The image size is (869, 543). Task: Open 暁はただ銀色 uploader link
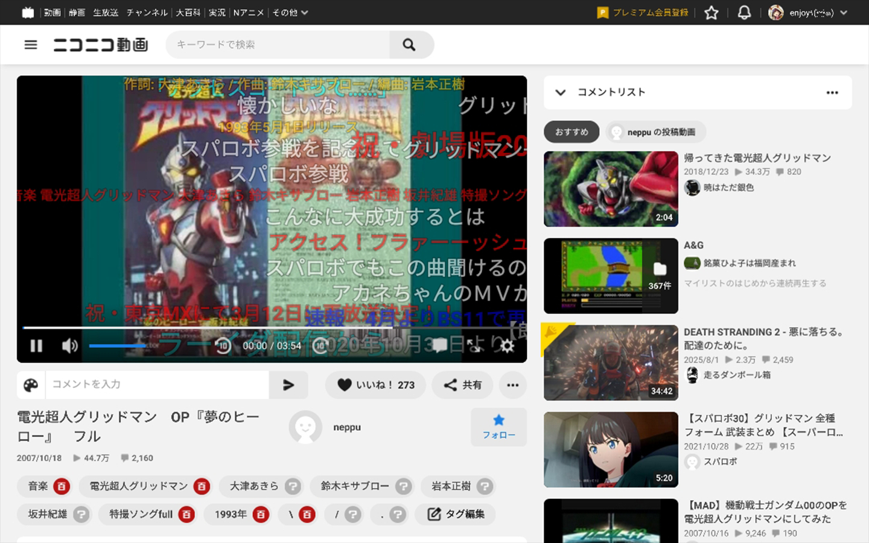[x=728, y=188]
